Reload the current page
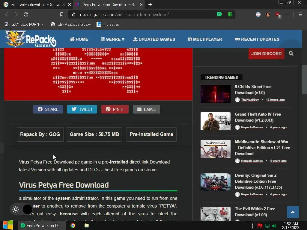The width and height of the screenshot is (307, 230). click(26, 14)
